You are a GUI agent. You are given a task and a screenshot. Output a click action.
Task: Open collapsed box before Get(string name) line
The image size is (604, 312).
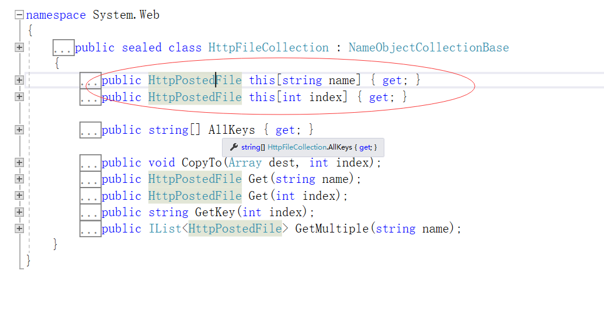pyautogui.click(x=91, y=179)
